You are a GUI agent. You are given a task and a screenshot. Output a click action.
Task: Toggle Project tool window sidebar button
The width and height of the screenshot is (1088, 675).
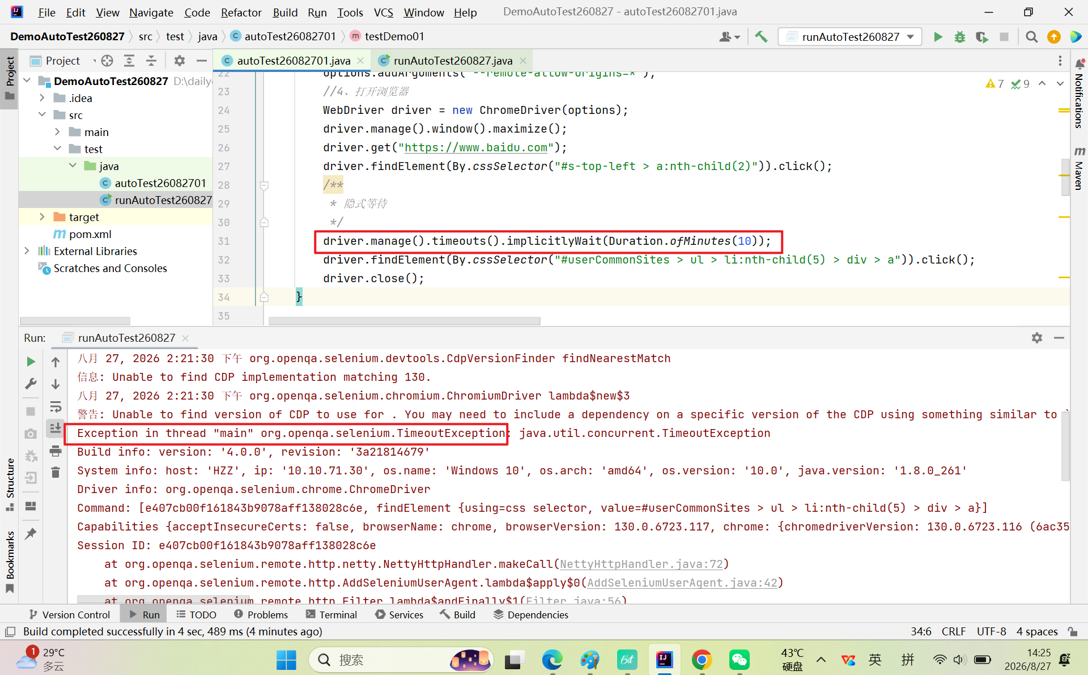(10, 78)
